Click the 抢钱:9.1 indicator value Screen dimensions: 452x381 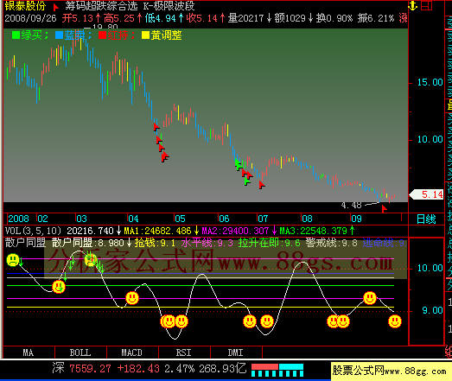[155, 243]
